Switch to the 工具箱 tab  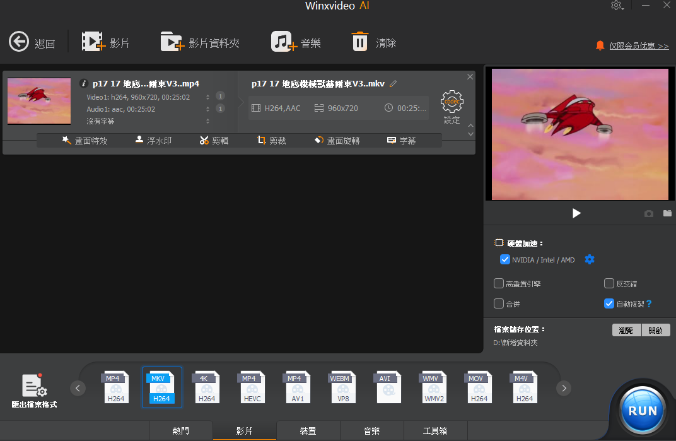point(435,431)
